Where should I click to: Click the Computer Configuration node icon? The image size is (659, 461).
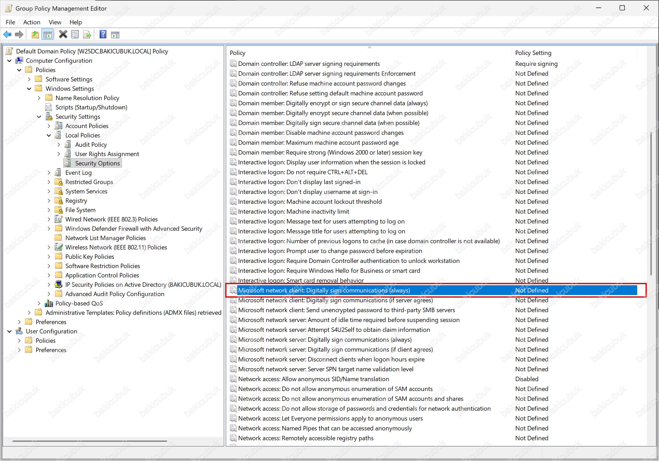(19, 60)
